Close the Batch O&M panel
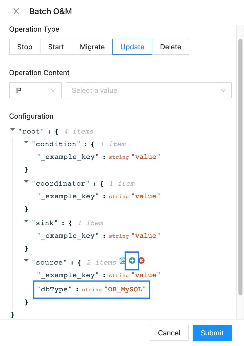 click(16, 11)
